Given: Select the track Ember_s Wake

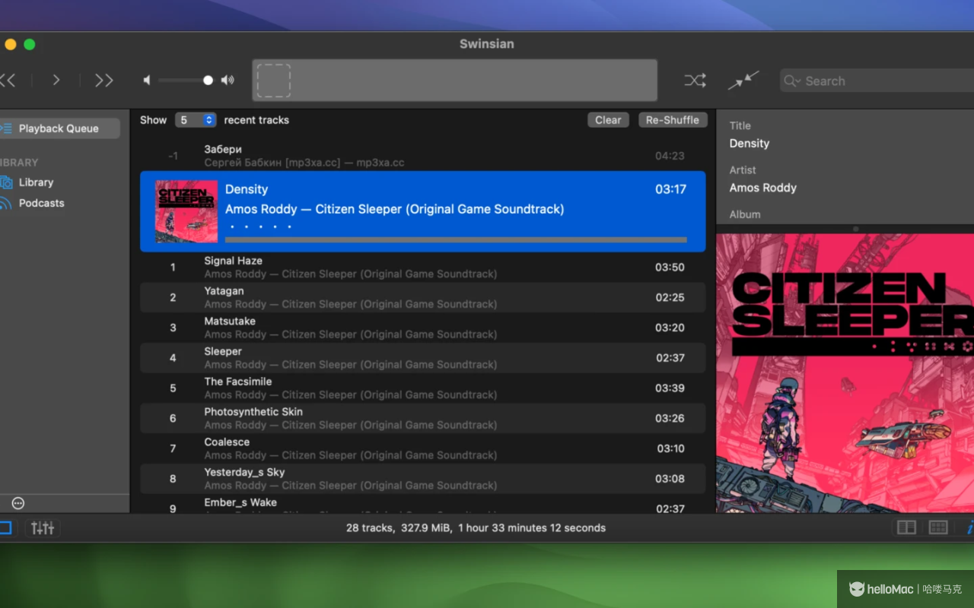Looking at the screenshot, I should pyautogui.click(x=423, y=504).
